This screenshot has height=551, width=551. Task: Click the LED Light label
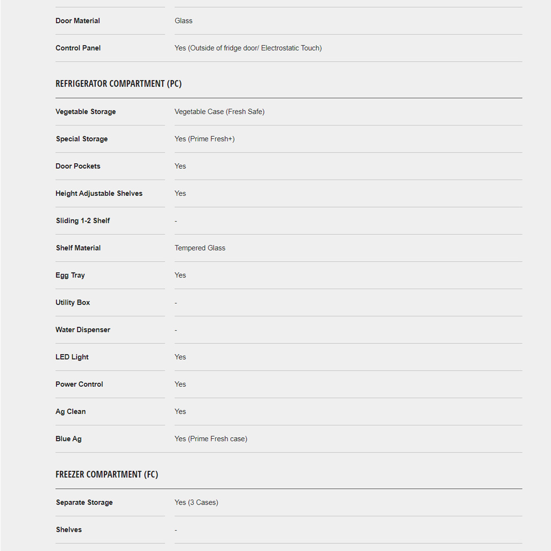click(72, 357)
